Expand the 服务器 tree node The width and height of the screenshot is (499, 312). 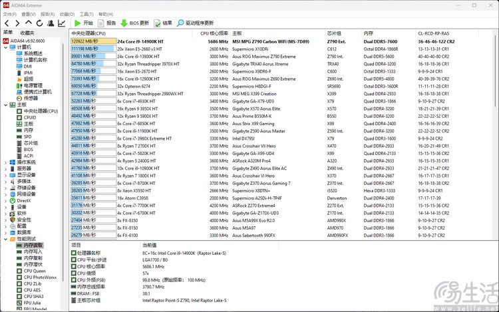pos(5,168)
